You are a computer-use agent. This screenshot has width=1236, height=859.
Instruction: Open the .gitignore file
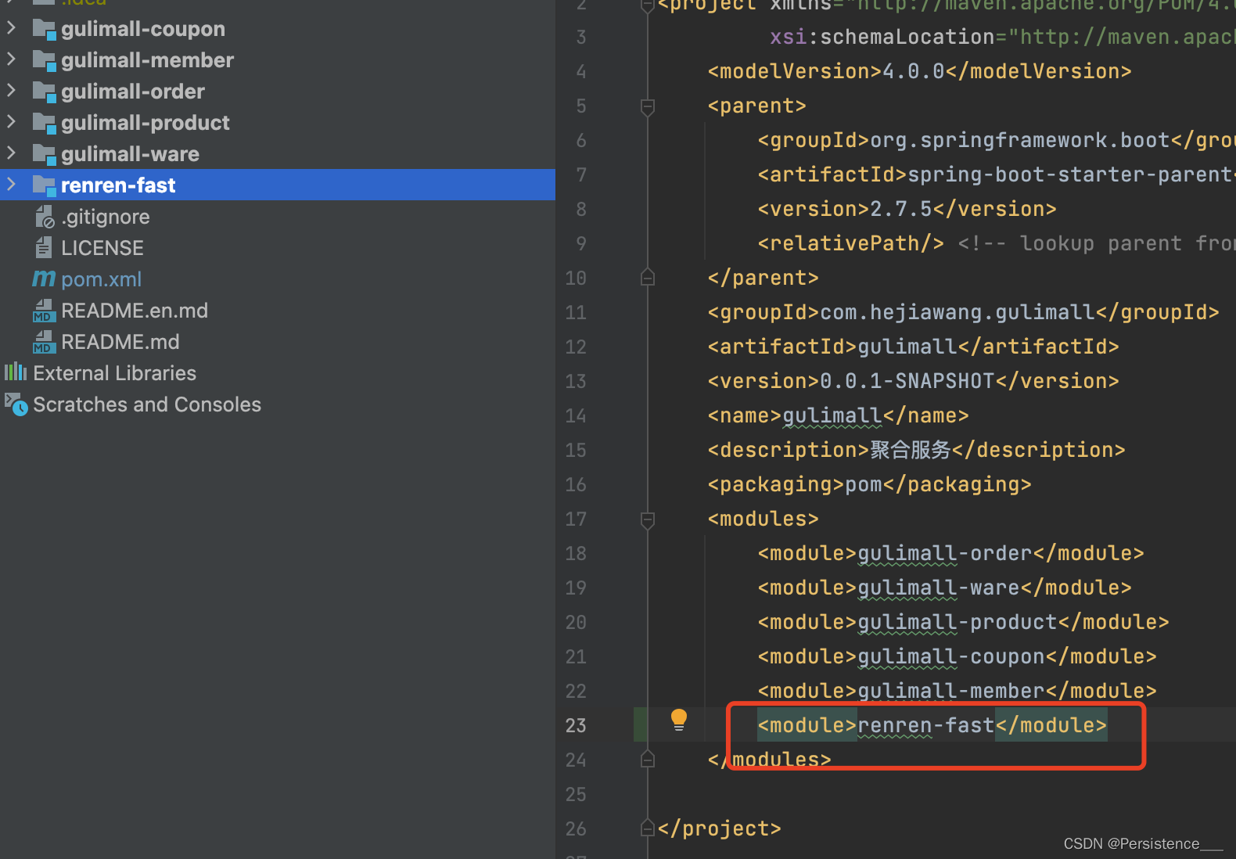tap(106, 217)
